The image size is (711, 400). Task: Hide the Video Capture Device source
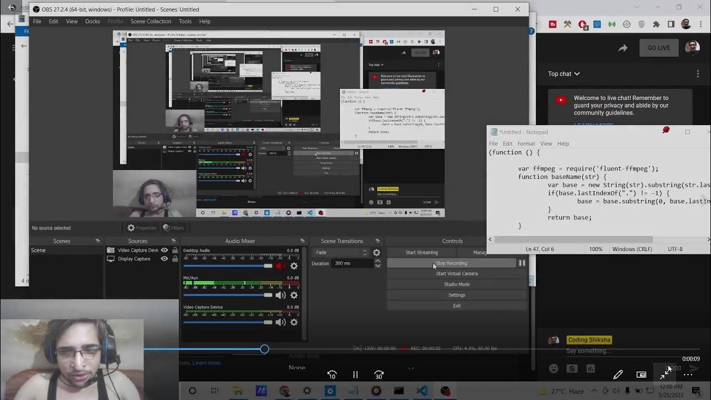pos(164,250)
